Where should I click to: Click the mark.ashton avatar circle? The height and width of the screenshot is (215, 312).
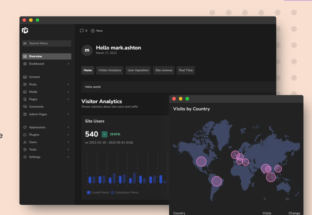click(87, 50)
